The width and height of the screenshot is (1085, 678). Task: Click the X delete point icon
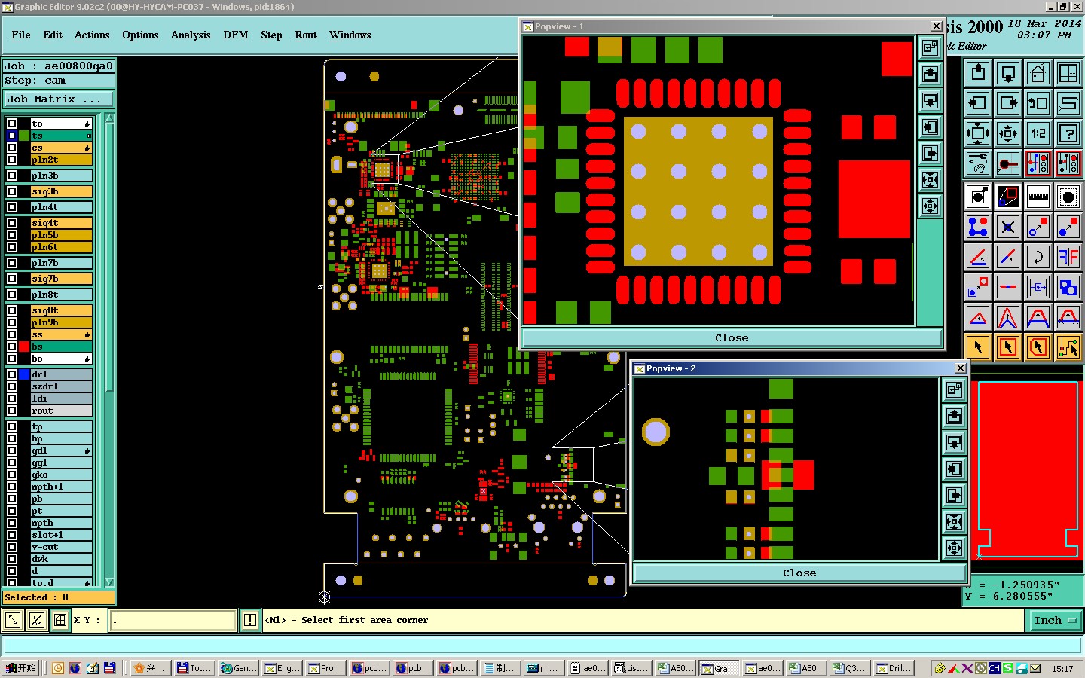pyautogui.click(x=1008, y=226)
